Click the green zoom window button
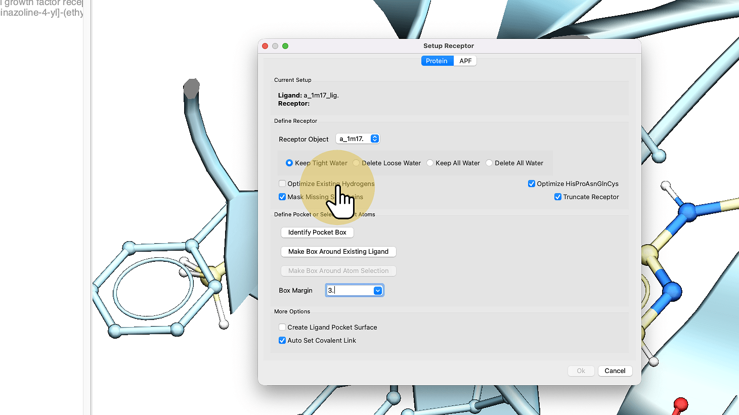The height and width of the screenshot is (415, 739). pyautogui.click(x=285, y=46)
